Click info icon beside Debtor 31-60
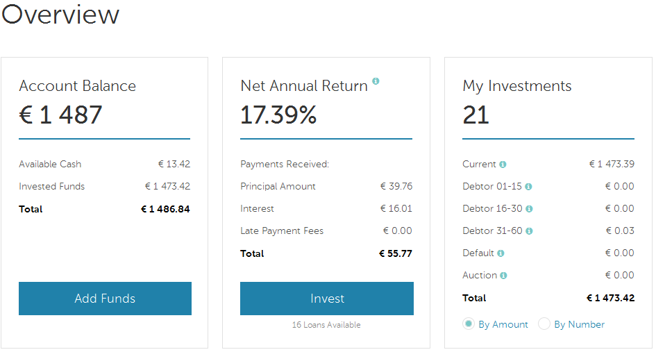The width and height of the screenshot is (656, 352). point(529,231)
